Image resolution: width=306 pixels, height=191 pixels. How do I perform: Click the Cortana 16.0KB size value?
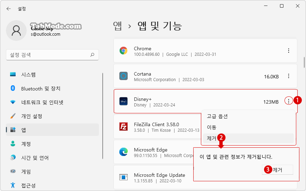tap(271, 77)
